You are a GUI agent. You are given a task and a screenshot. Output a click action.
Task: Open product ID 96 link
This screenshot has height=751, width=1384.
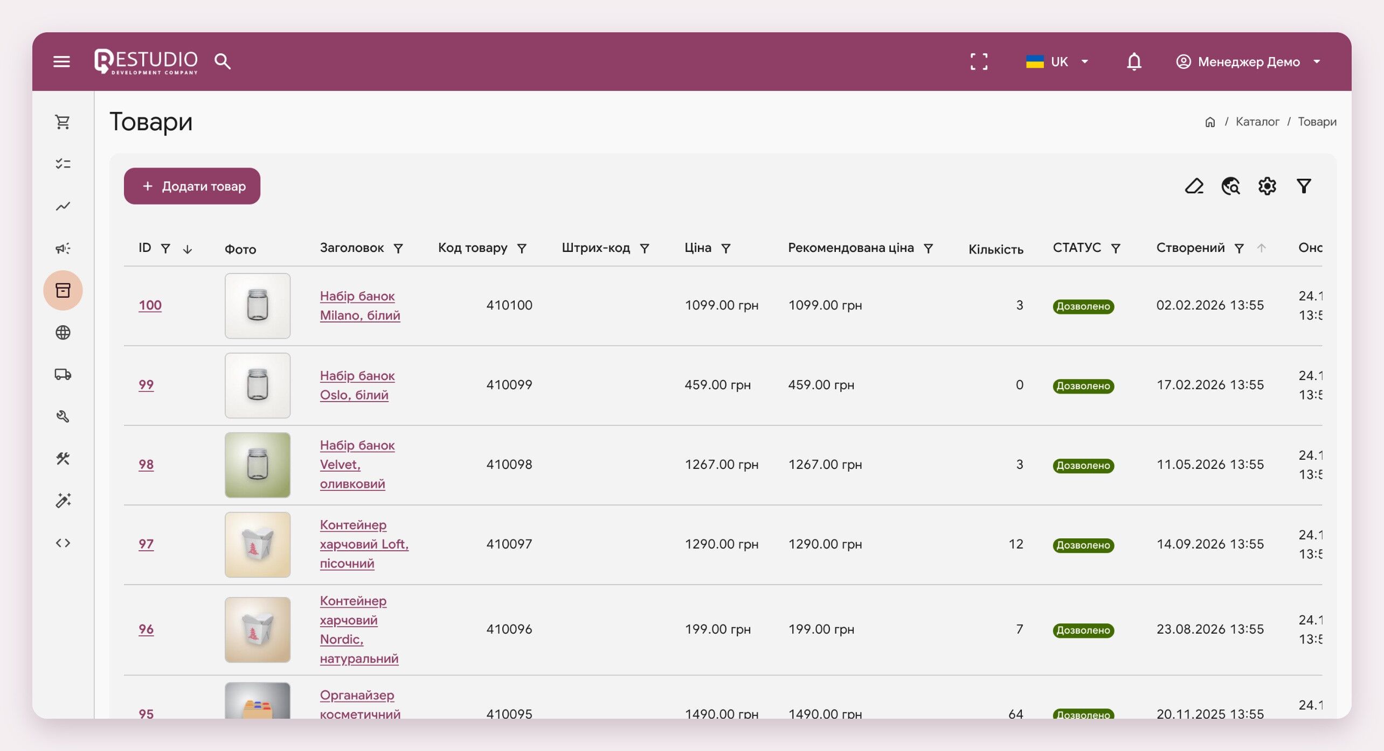(146, 629)
